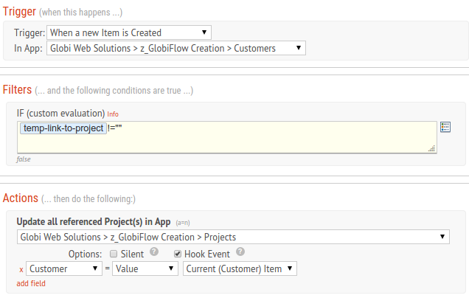Open the field token picker icon
Viewport: 469px width, 298px height.
pos(445,127)
